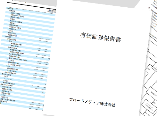Select the 投資有価証券 row

coord(7,87)
